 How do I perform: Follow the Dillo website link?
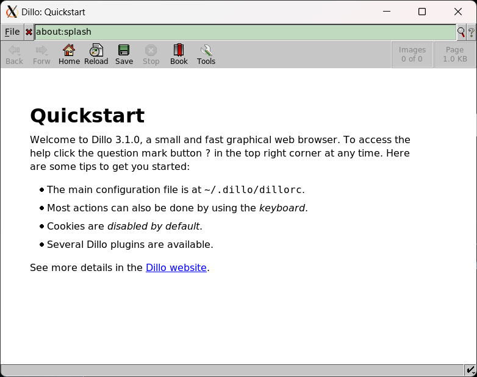176,267
